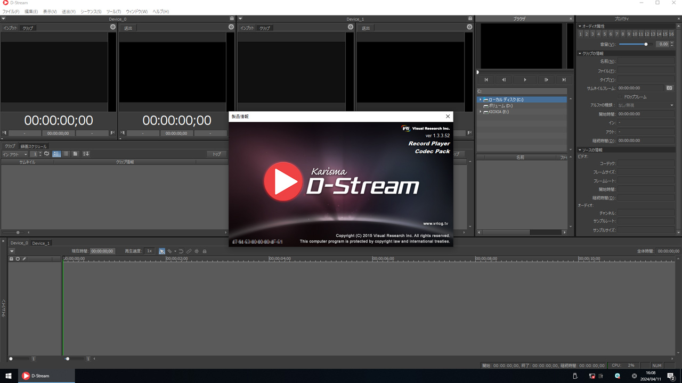Click the 音量 volume slider handle
Image resolution: width=682 pixels, height=383 pixels.
click(646, 44)
